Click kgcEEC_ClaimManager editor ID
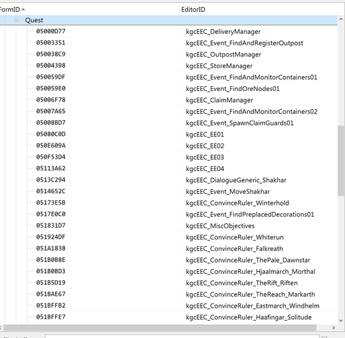Screen dimensions: 345x338 coord(219,100)
